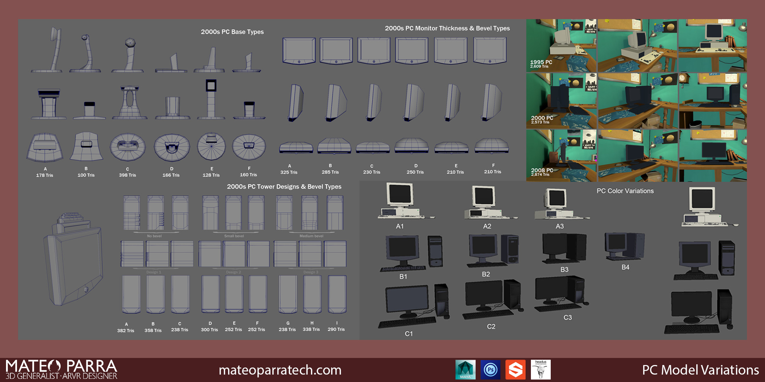Select the 2008 PC render thumbnail
765x382 pixels.
[561, 156]
